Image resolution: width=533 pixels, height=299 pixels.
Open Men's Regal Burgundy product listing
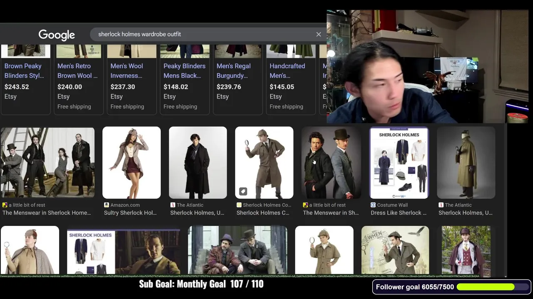(x=234, y=71)
